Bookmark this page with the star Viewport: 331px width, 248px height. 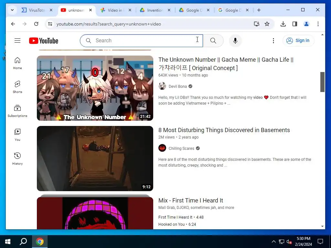pyautogui.click(x=267, y=24)
